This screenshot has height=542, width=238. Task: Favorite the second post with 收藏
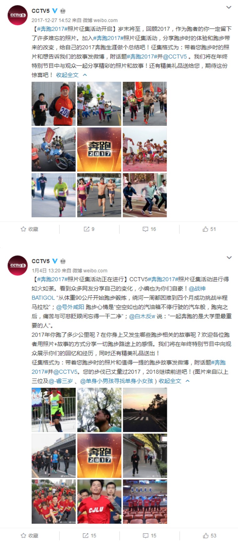pos(29,536)
